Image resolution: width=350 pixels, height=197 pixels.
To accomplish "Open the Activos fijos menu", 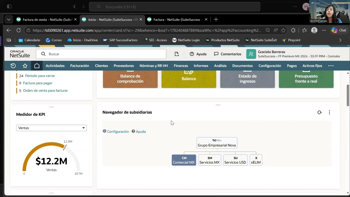I will [312, 66].
